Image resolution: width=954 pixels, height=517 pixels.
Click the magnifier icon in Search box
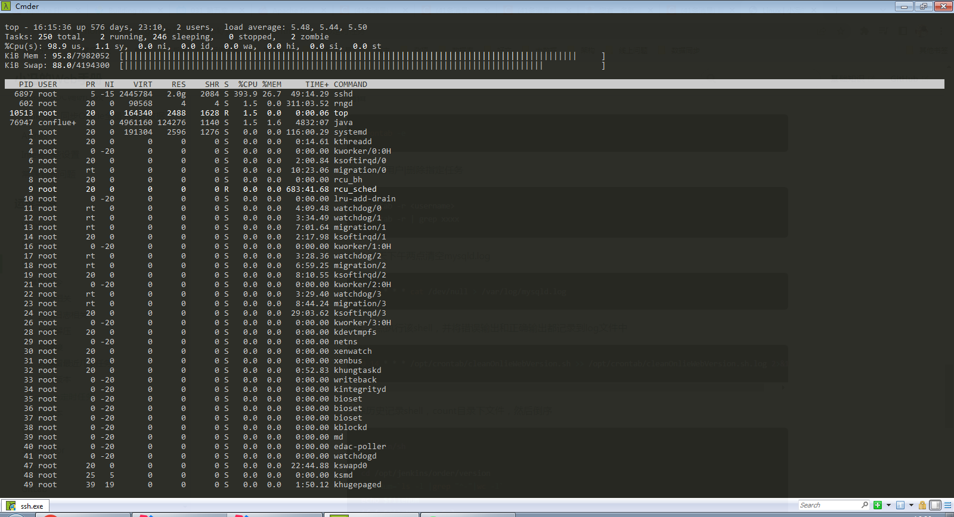click(x=865, y=505)
